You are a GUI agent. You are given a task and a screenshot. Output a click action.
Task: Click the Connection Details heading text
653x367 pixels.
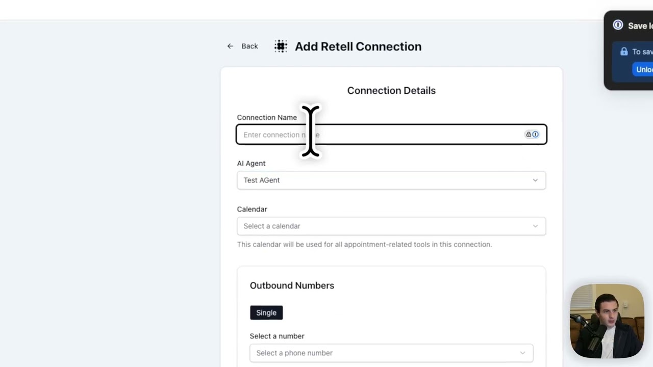pos(391,90)
